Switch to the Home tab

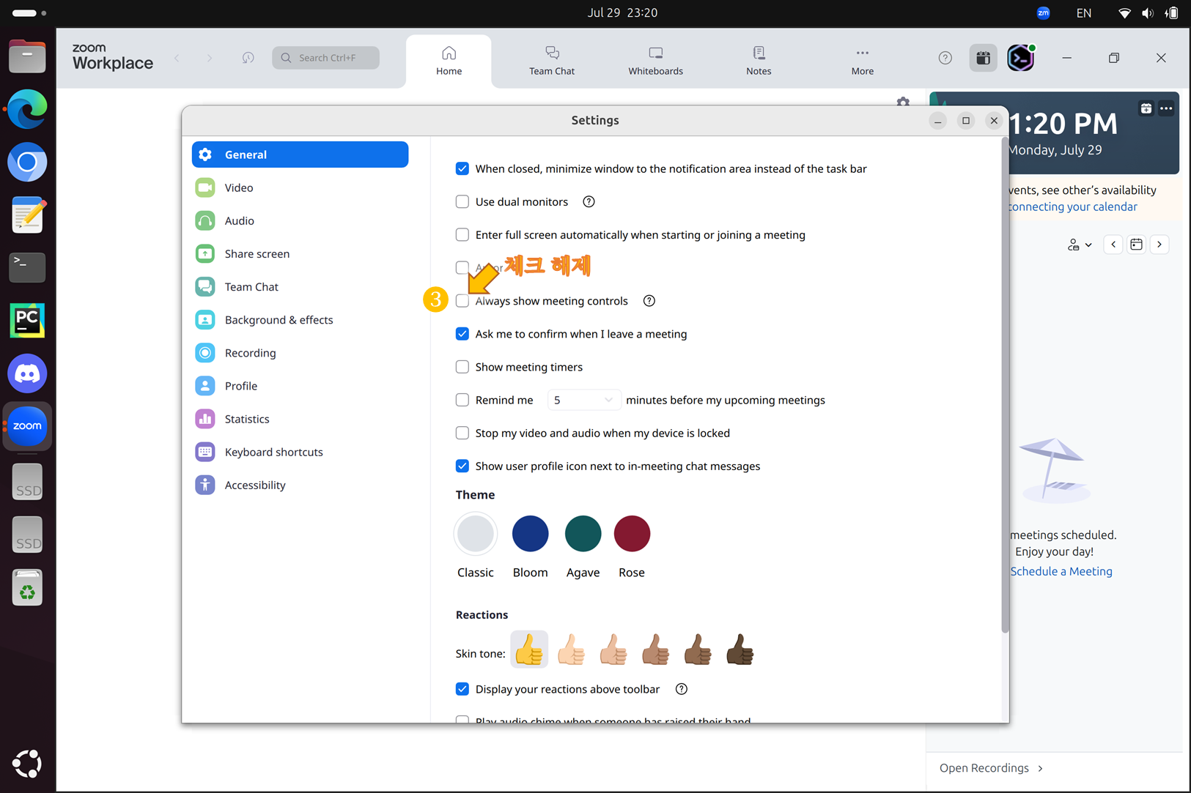(449, 61)
